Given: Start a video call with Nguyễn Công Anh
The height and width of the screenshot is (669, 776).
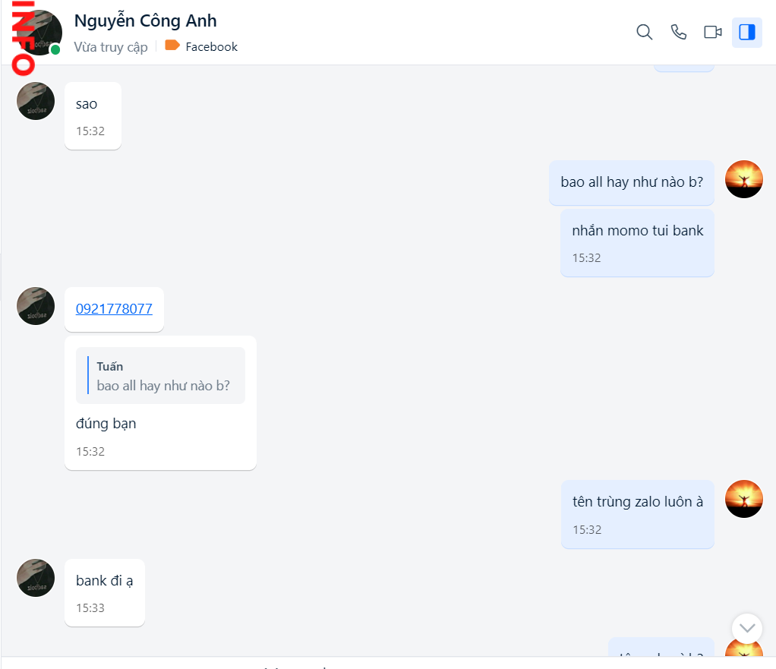Looking at the screenshot, I should pos(712,32).
